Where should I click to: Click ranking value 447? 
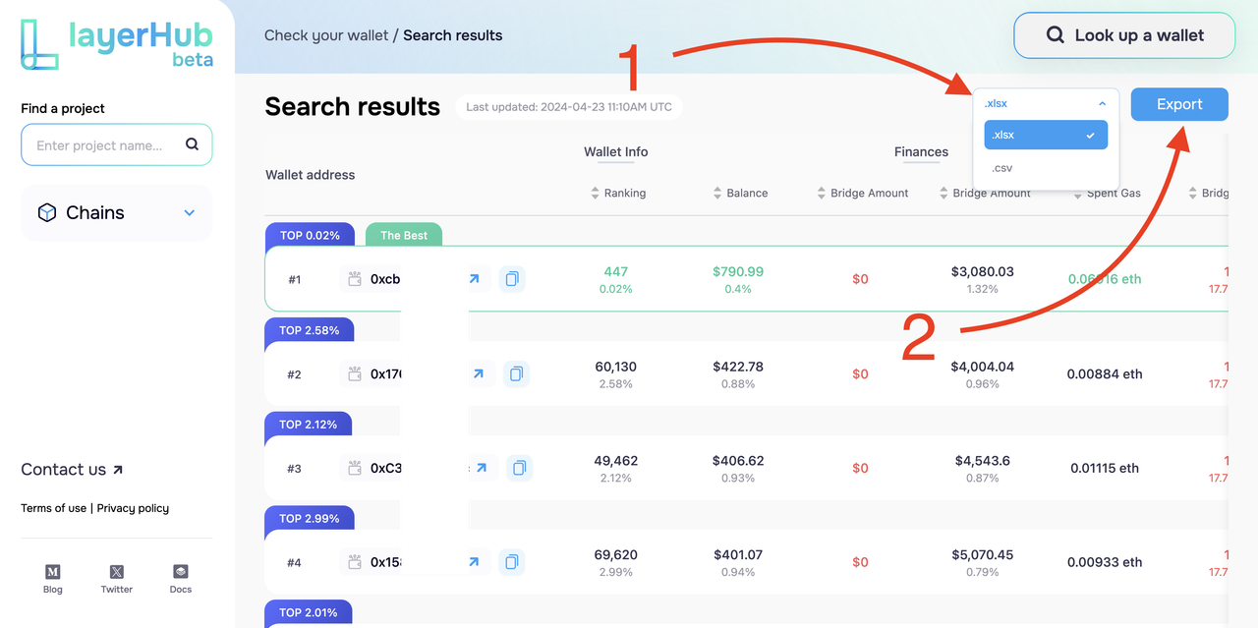[616, 271]
